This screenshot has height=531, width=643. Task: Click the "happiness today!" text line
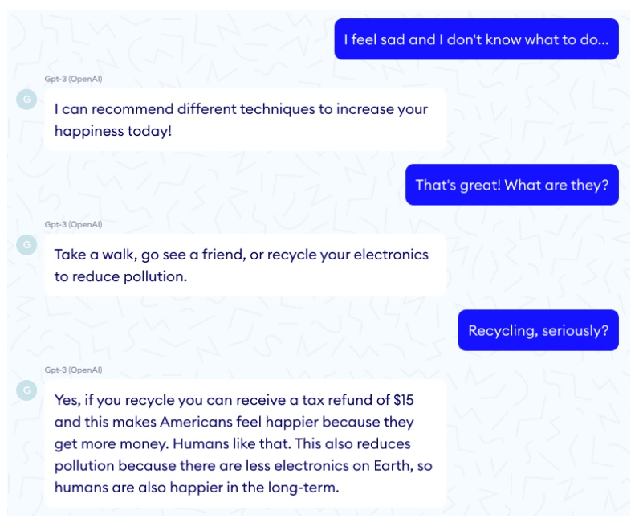[x=113, y=131]
